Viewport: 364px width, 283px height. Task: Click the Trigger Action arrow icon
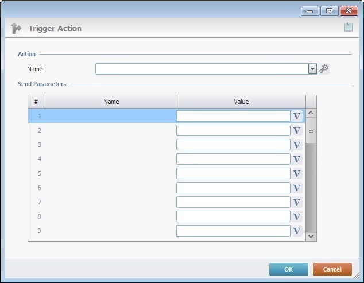tap(16, 28)
